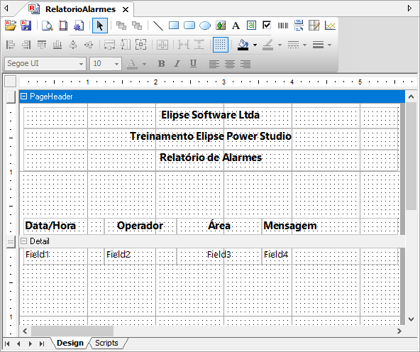Click the align left edges icon
The width and height of the screenshot is (420, 352).
[x=11, y=45]
